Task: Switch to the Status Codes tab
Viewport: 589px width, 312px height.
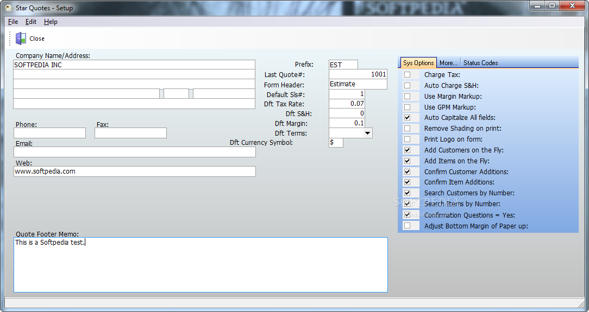Action: tap(480, 62)
